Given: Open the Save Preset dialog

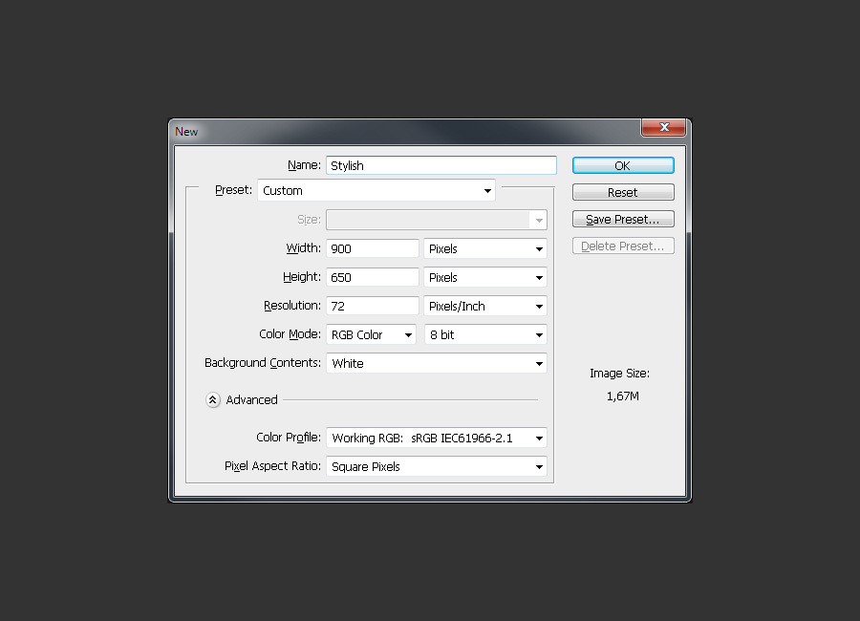Looking at the screenshot, I should (x=623, y=218).
